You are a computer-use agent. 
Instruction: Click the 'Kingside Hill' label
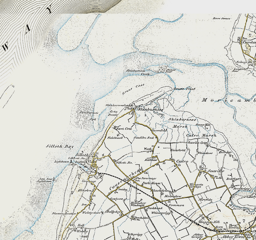coord(209,222)
